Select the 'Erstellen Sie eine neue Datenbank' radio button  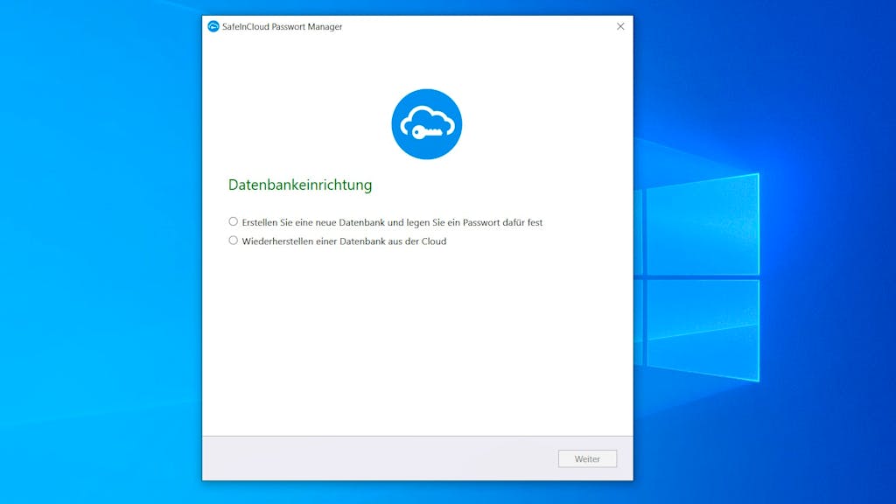coord(233,221)
